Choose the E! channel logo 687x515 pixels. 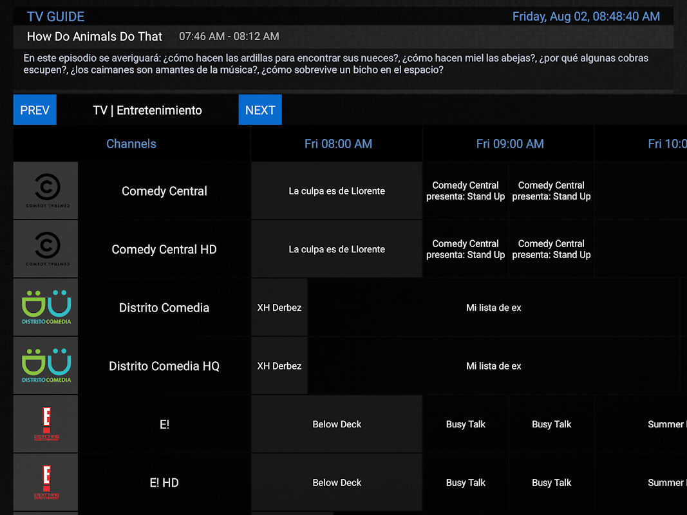coord(46,424)
